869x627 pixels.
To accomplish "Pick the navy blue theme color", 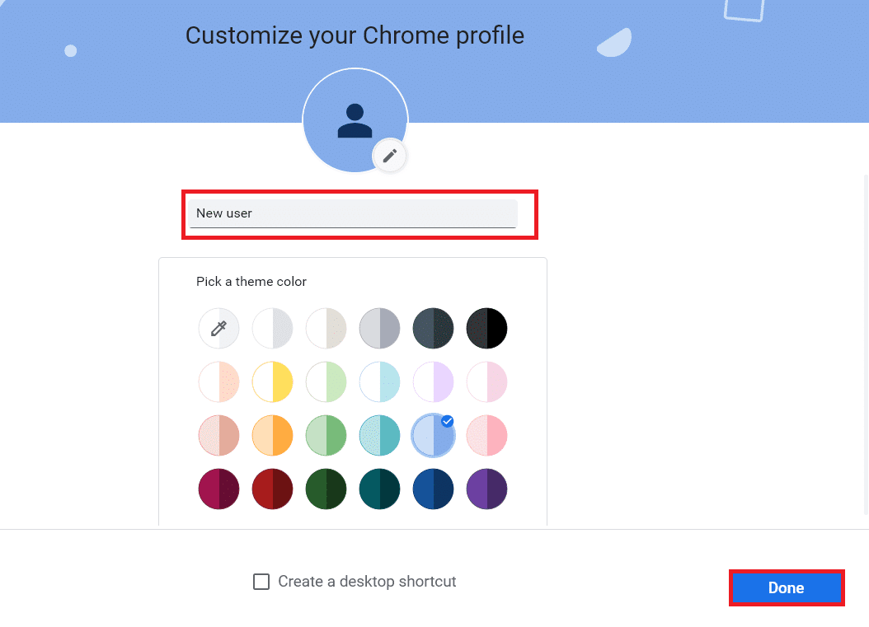I will coord(433,489).
